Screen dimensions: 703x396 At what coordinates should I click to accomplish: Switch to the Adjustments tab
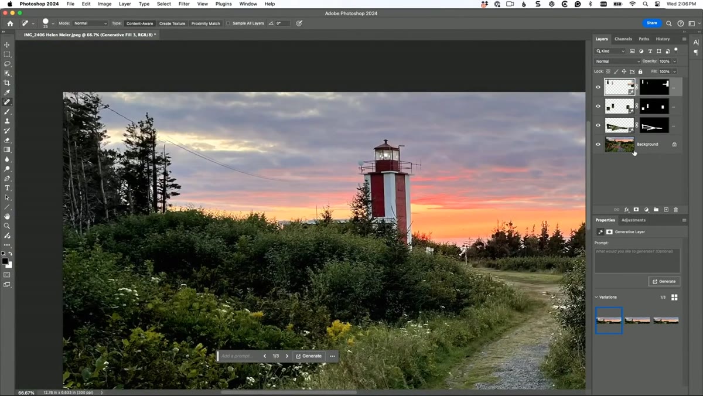point(633,220)
